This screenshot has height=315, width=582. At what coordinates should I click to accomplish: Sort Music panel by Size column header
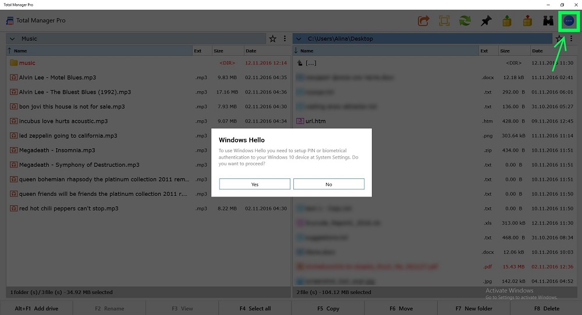pos(228,51)
